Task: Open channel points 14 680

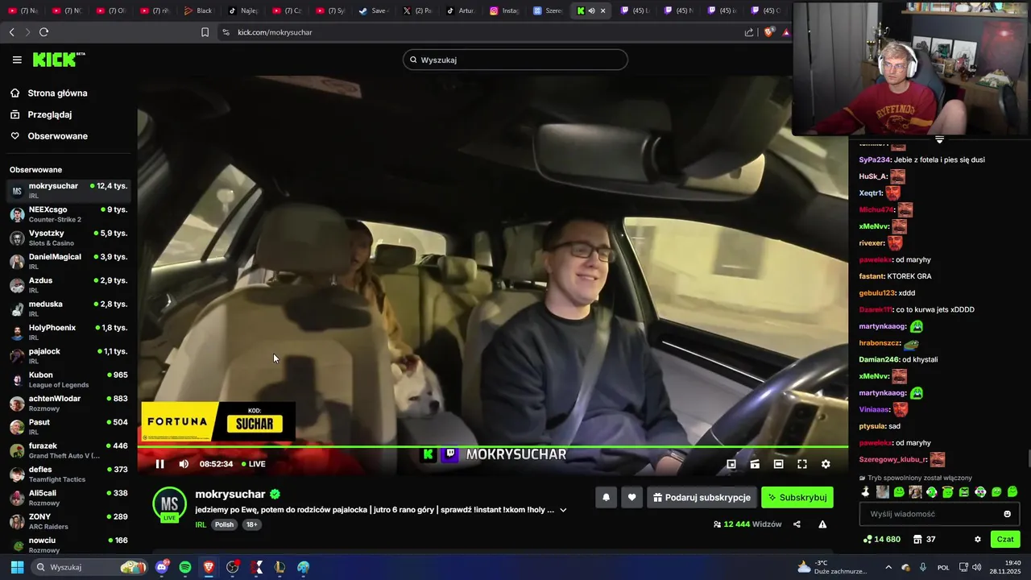Action: (881, 539)
